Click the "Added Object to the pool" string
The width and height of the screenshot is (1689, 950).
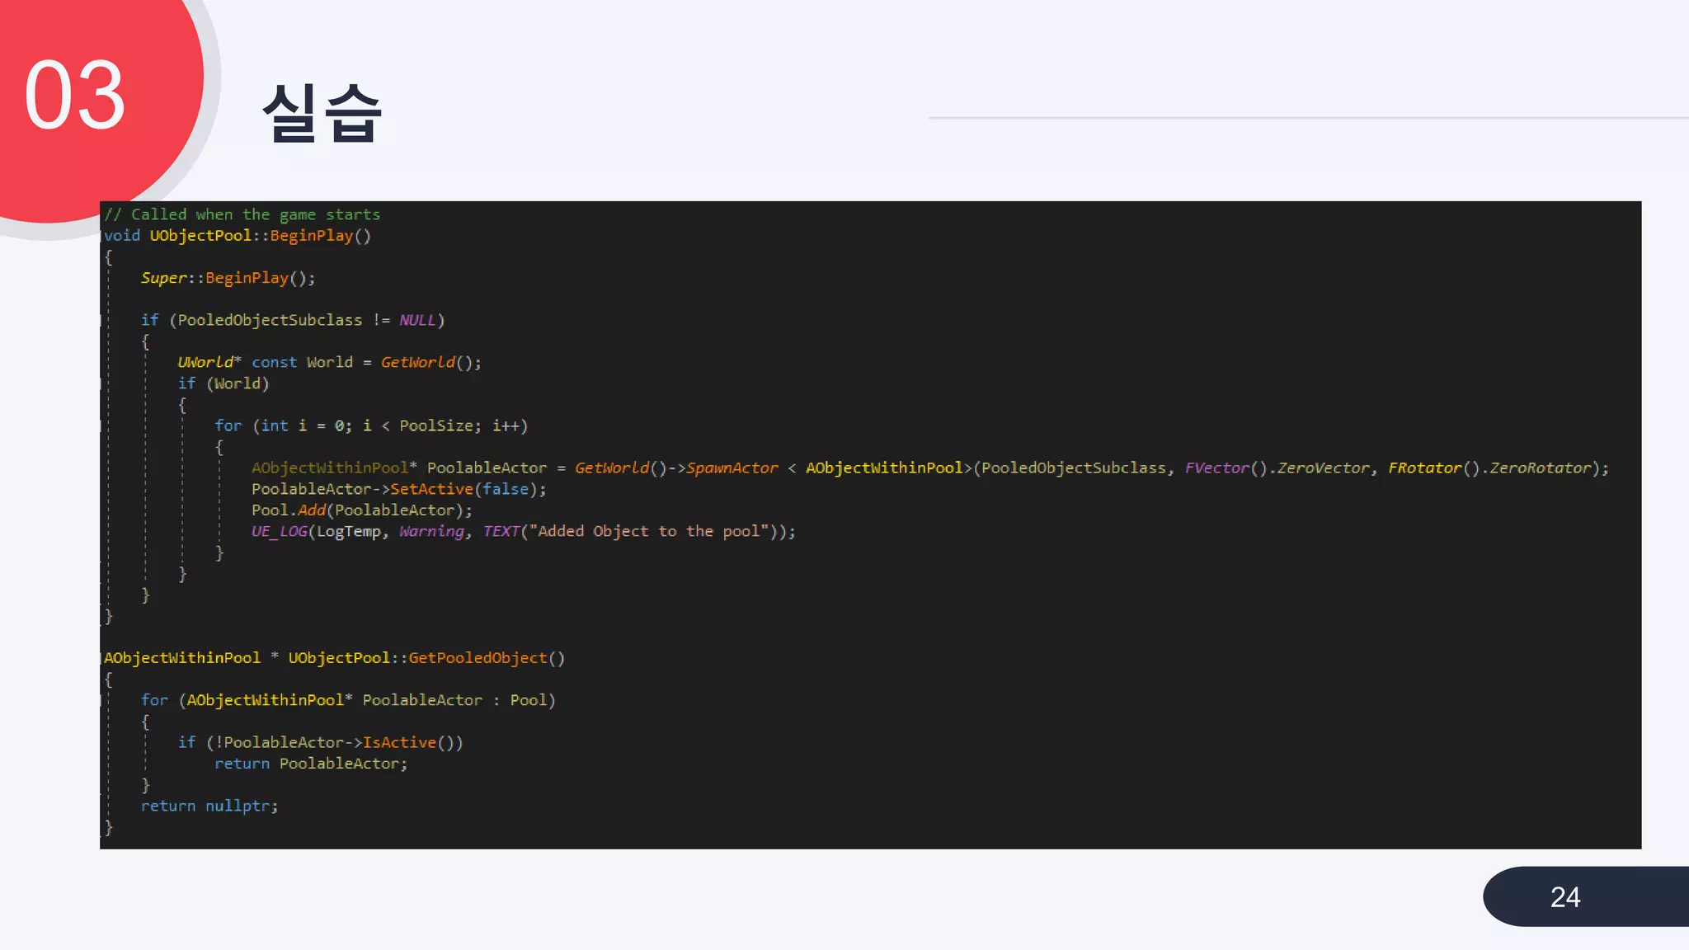(x=648, y=532)
